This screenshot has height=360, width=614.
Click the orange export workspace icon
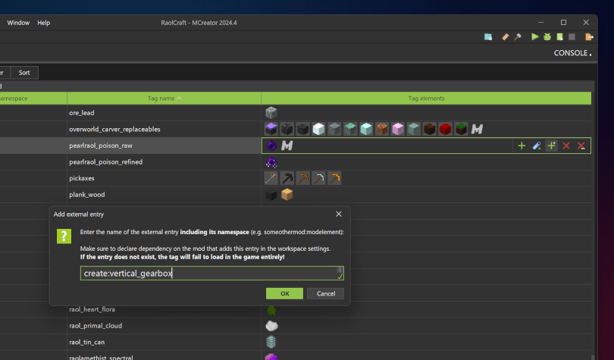click(589, 37)
